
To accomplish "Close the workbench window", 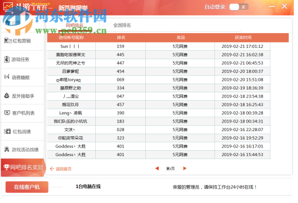I will pyautogui.click(x=284, y=6).
